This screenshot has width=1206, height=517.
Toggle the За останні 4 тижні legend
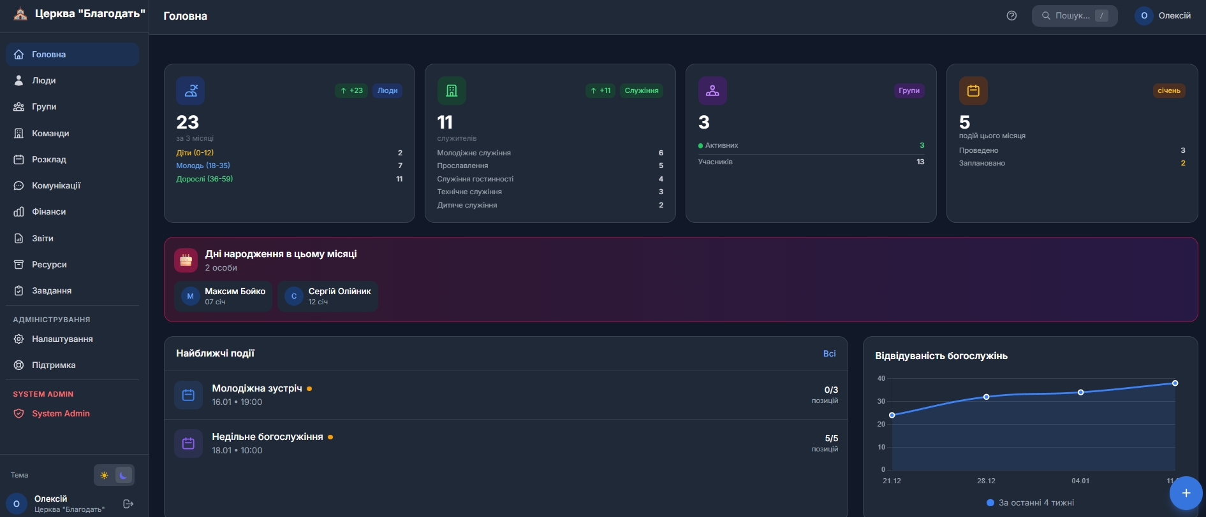coord(1030,502)
